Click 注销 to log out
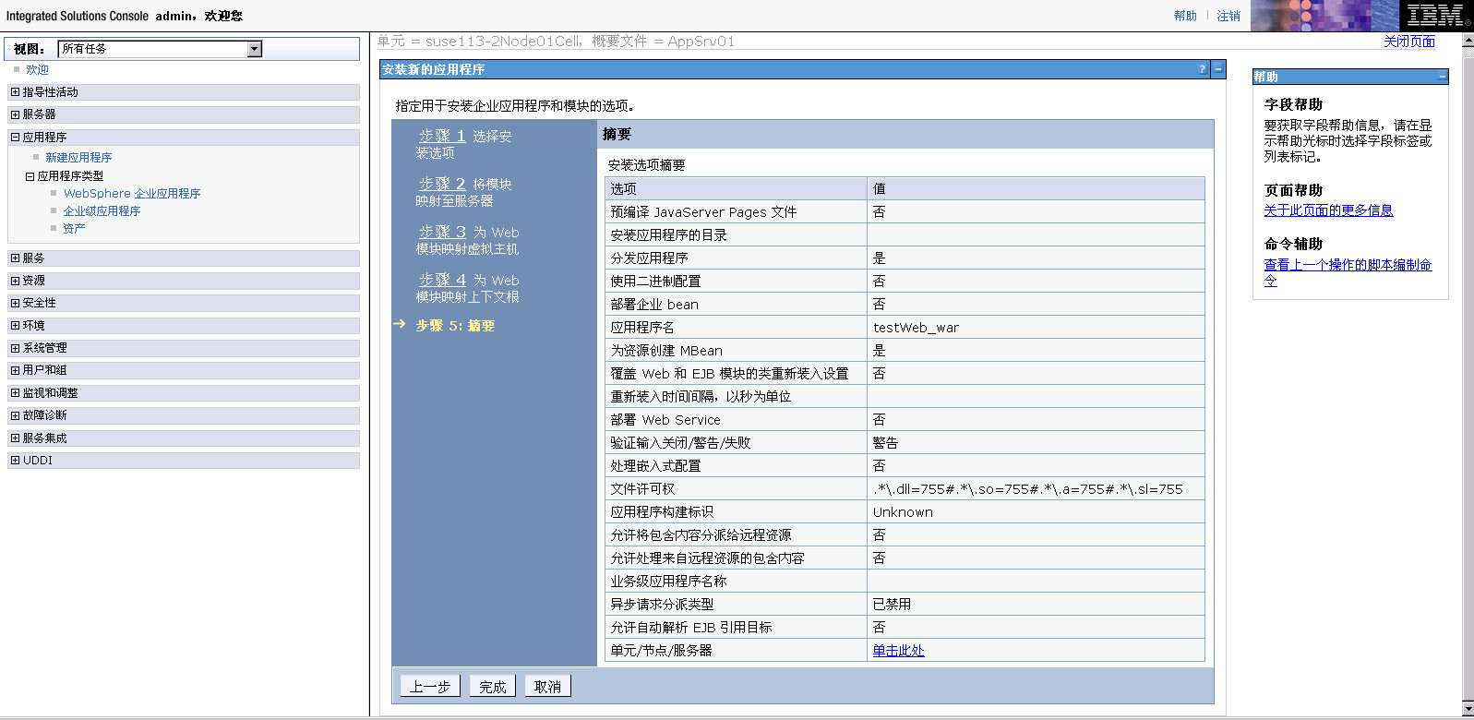1474x720 pixels. [1228, 17]
